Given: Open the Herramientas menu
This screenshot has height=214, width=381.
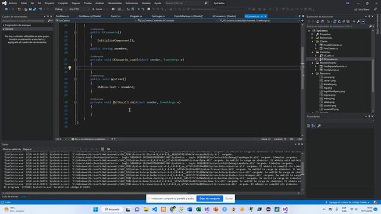Looking at the screenshot, I should pyautogui.click(x=114, y=3).
